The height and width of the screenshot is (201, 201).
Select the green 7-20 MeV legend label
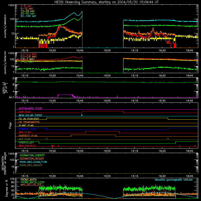tap(27, 62)
